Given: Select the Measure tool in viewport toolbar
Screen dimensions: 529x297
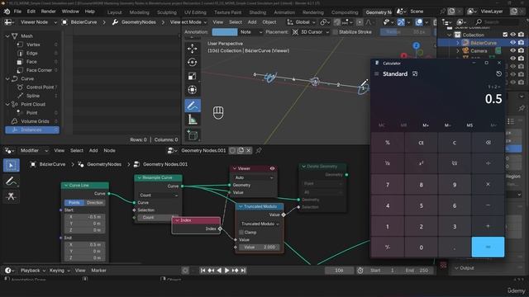Looking at the screenshot, I should point(193,119).
